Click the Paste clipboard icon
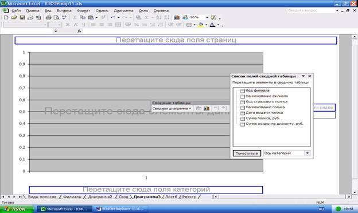The image size is (358, 213). tap(91, 17)
